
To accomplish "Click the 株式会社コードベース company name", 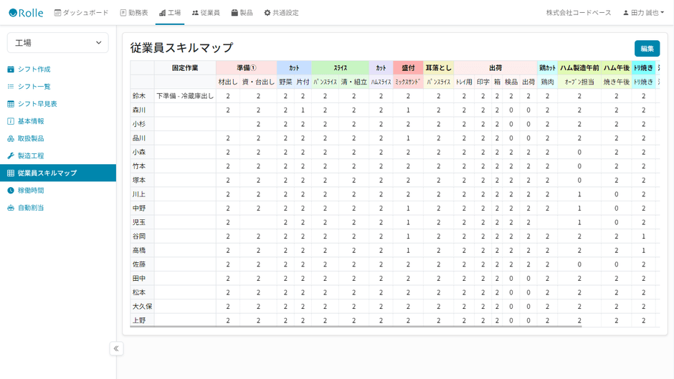I will 579,13.
